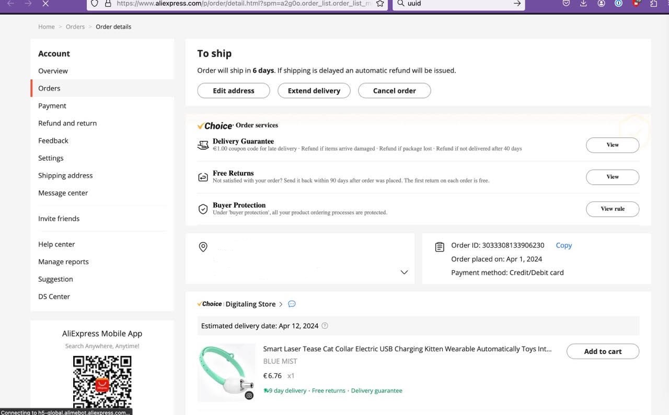
Task: Open DS Center in the sidebar
Action: [x=54, y=297]
